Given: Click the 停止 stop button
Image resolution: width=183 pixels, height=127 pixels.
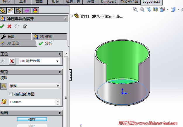Looking at the screenshot, I should [x=32, y=126].
